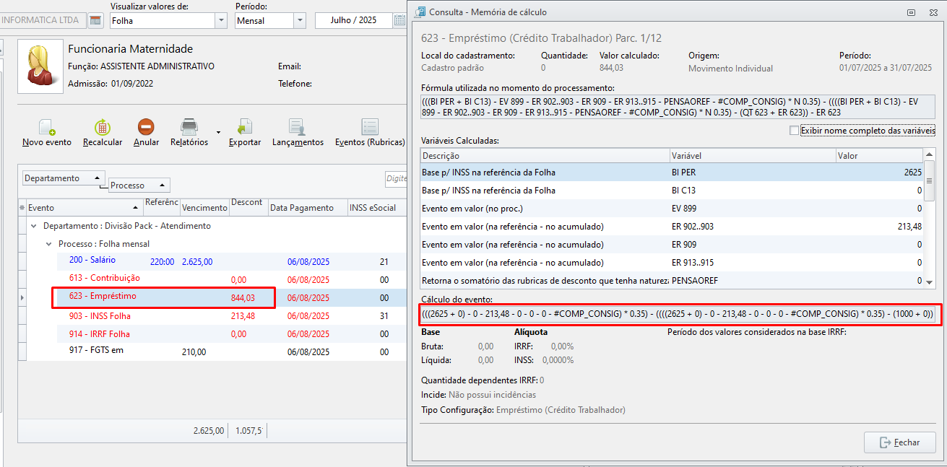The image size is (947, 467).
Task: Click the Exportar icon
Action: (x=244, y=128)
